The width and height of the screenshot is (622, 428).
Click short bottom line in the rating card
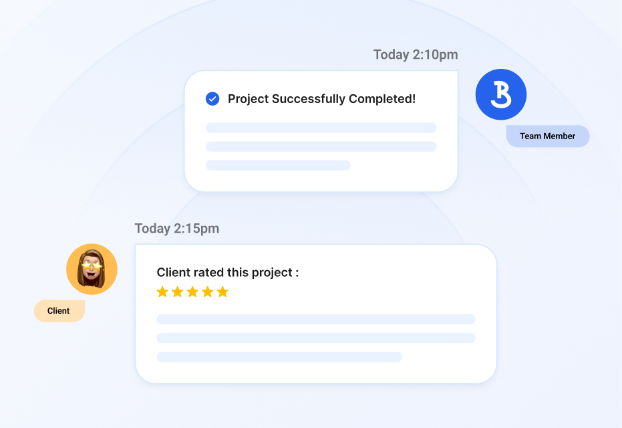(x=279, y=357)
